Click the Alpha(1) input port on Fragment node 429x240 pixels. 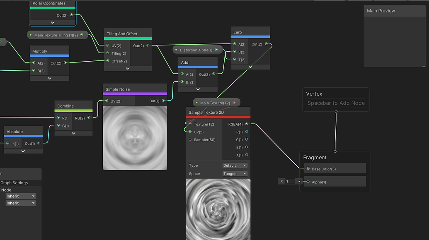[307, 182]
